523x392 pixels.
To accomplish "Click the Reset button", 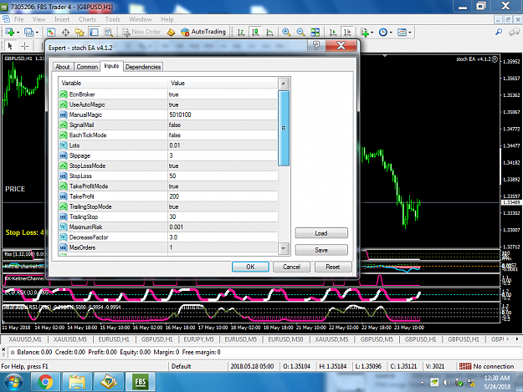I will pyautogui.click(x=333, y=267).
